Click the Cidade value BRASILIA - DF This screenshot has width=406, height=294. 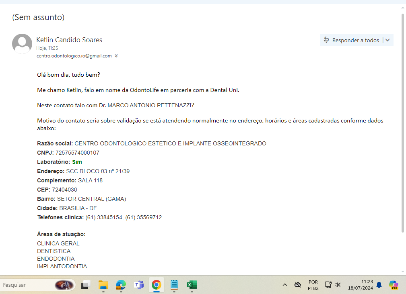[x=78, y=208]
